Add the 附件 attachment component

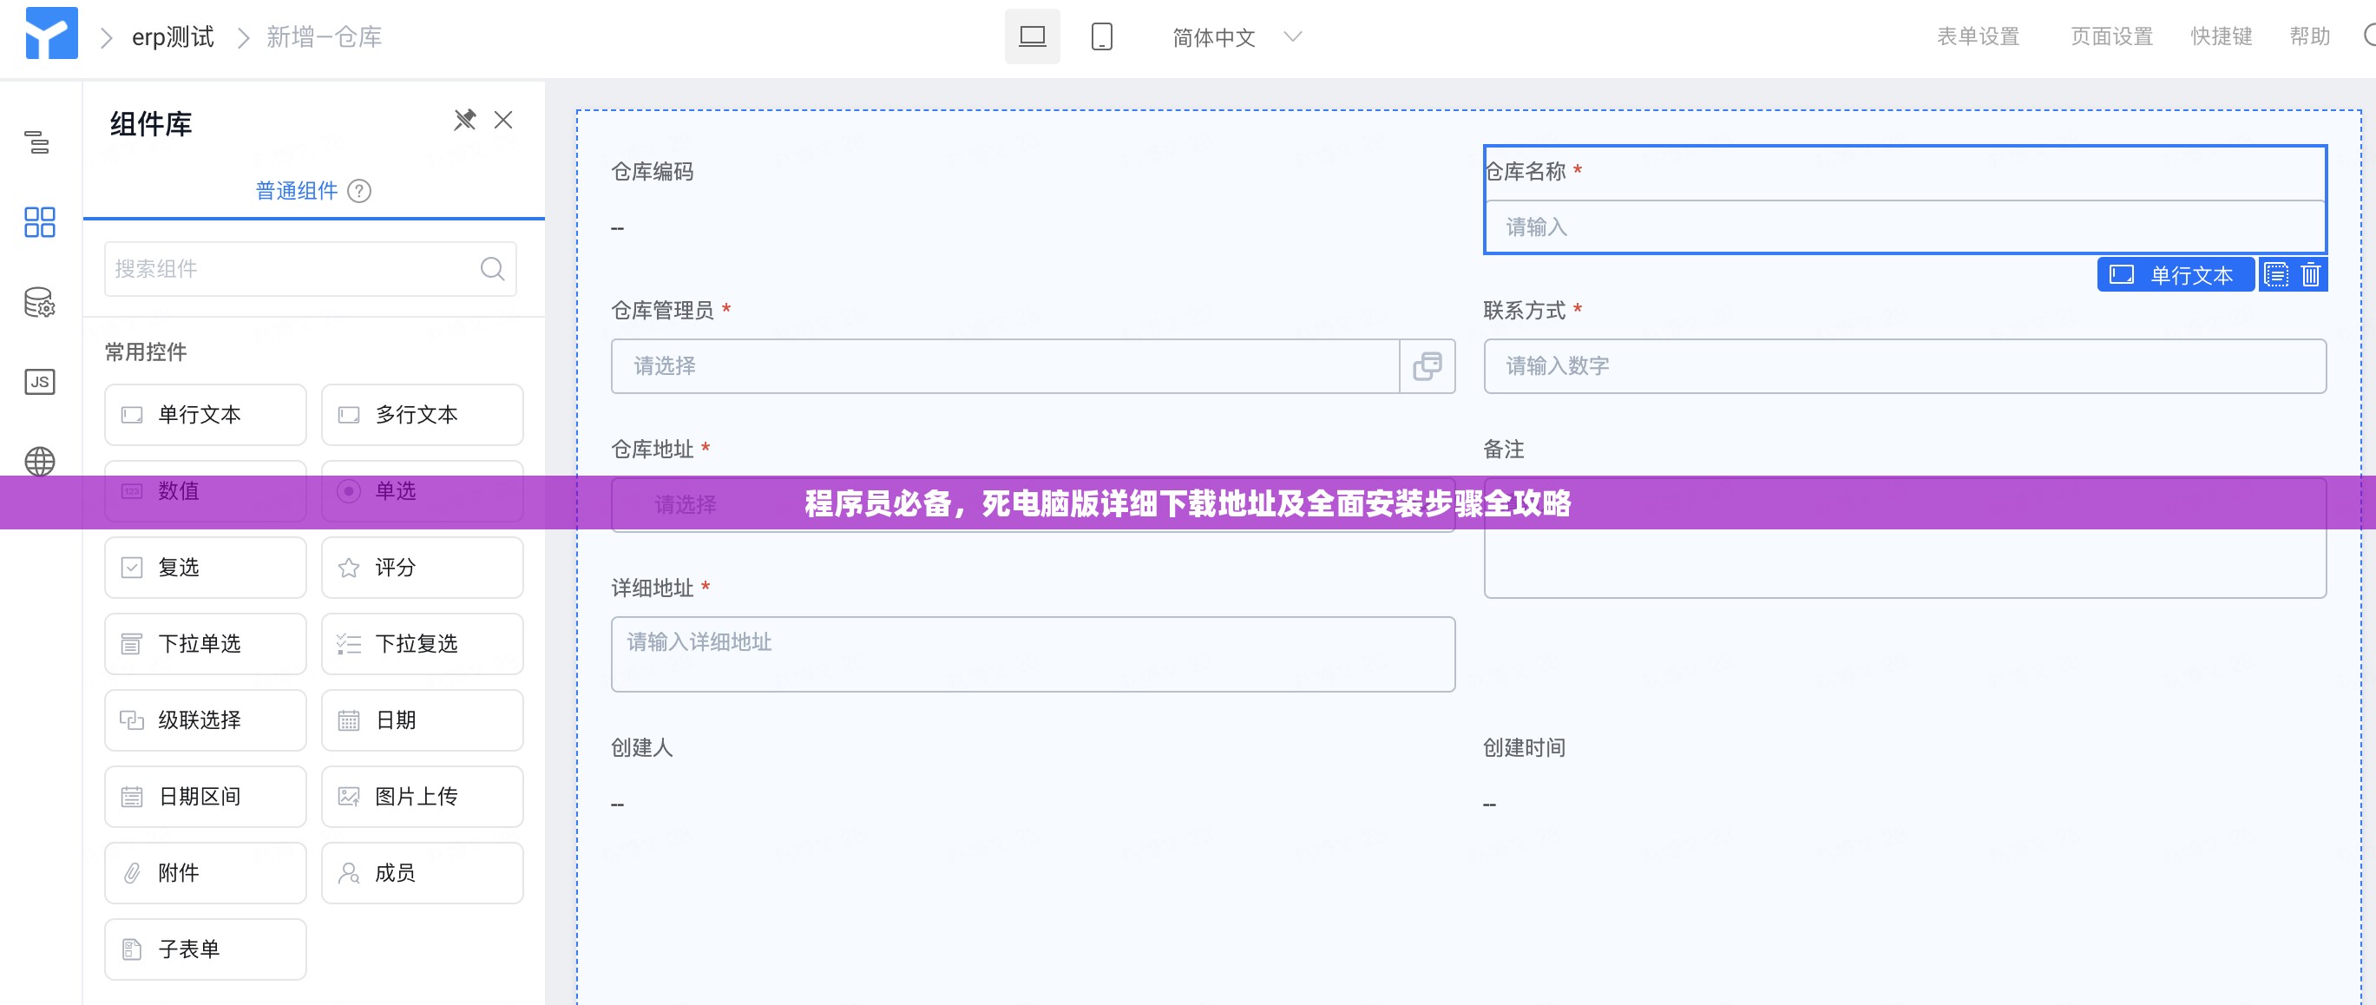click(205, 873)
